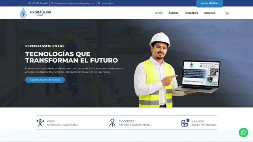Viewport: 253px width, 142px height.
Task: Open the shopping cart icon
Action: point(227,13)
